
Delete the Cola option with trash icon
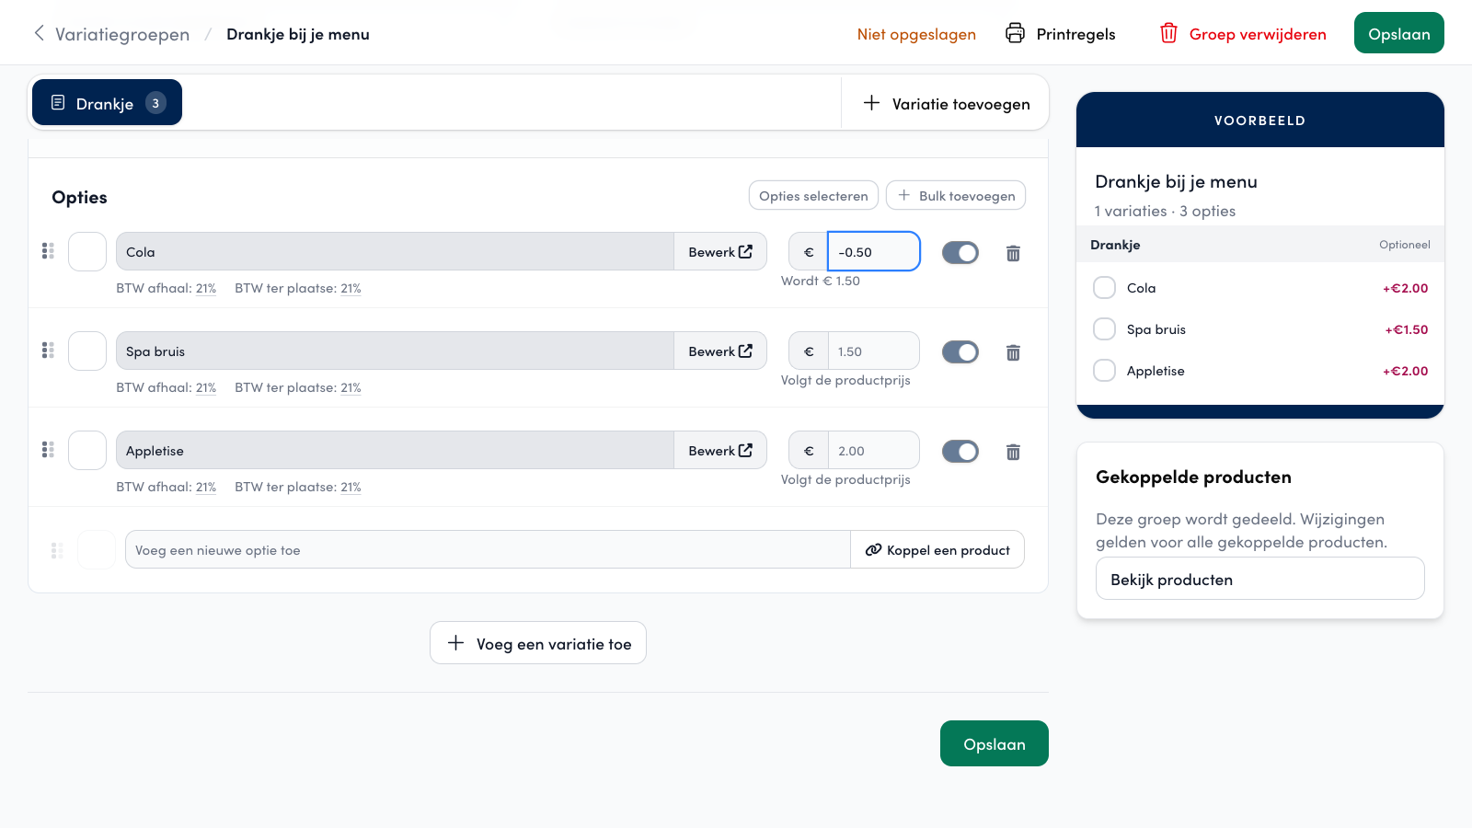[x=1013, y=253]
